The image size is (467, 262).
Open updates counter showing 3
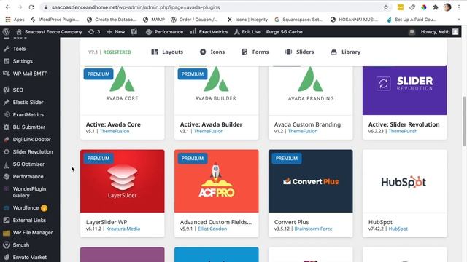click(94, 32)
